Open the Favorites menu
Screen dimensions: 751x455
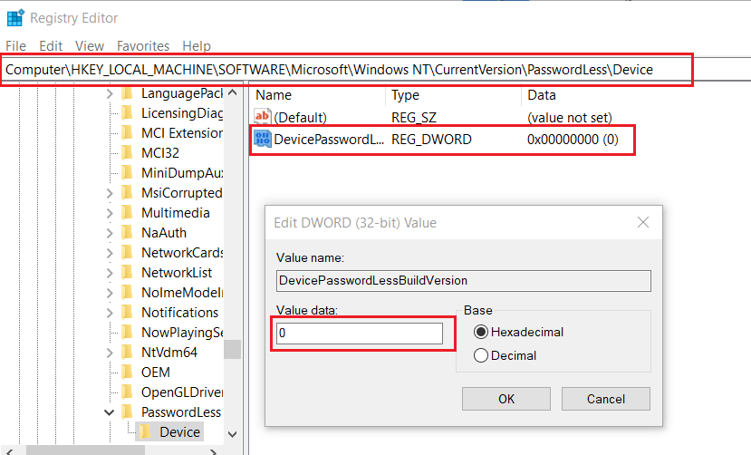tap(143, 46)
